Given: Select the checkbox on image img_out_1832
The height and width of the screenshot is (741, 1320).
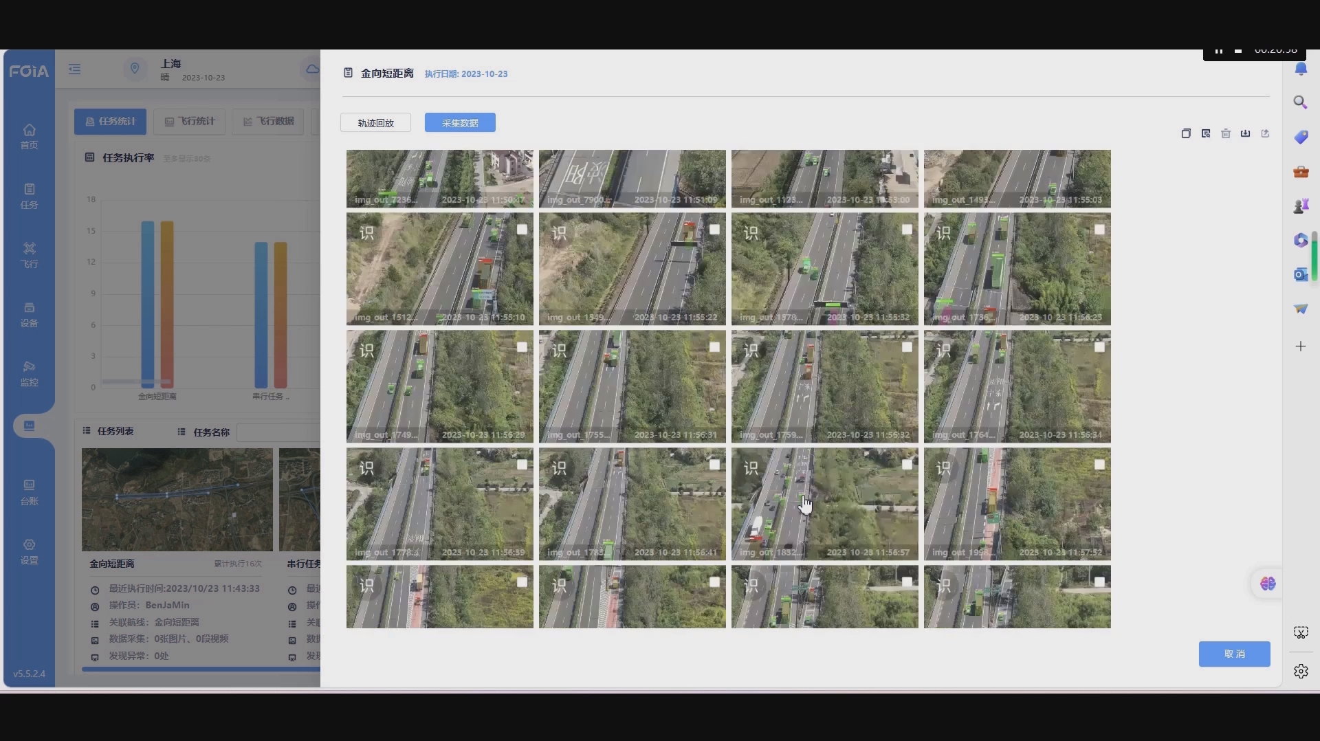Looking at the screenshot, I should [907, 465].
